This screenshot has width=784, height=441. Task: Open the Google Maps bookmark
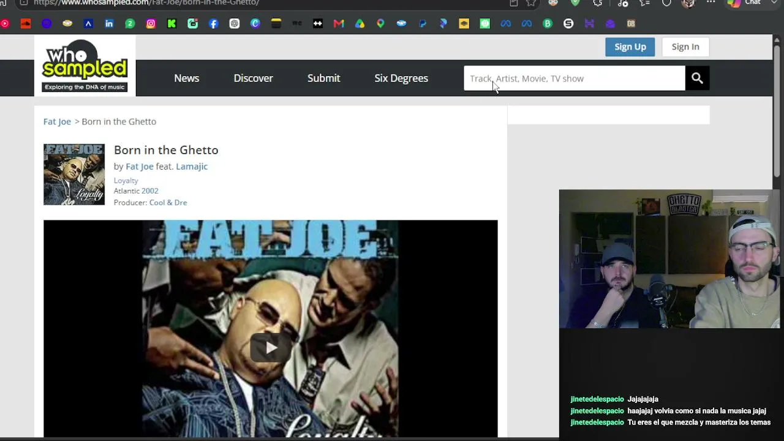click(380, 23)
